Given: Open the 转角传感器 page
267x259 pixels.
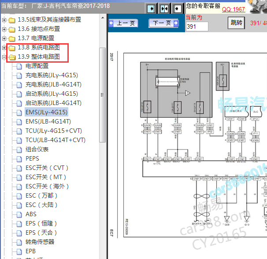Looking at the screenshot, I should [x=40, y=242].
